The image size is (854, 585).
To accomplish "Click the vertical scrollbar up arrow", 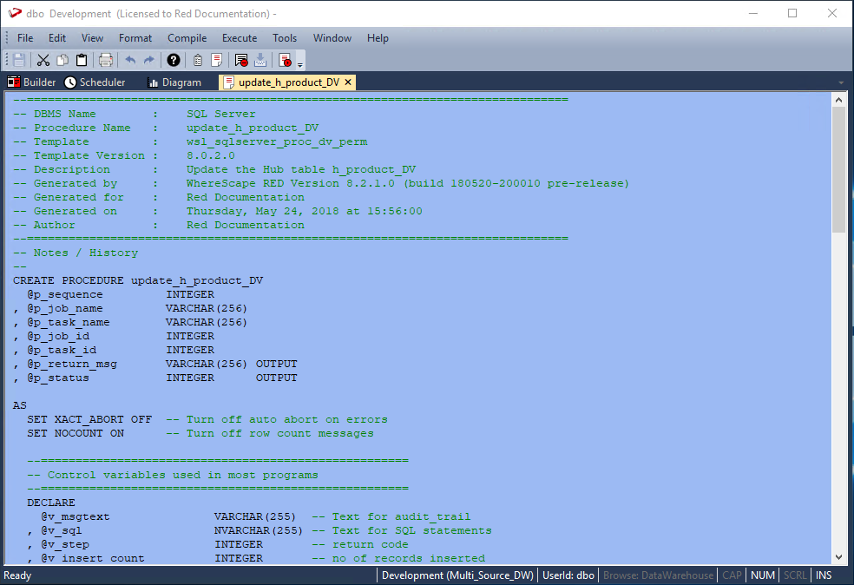I will click(x=838, y=101).
